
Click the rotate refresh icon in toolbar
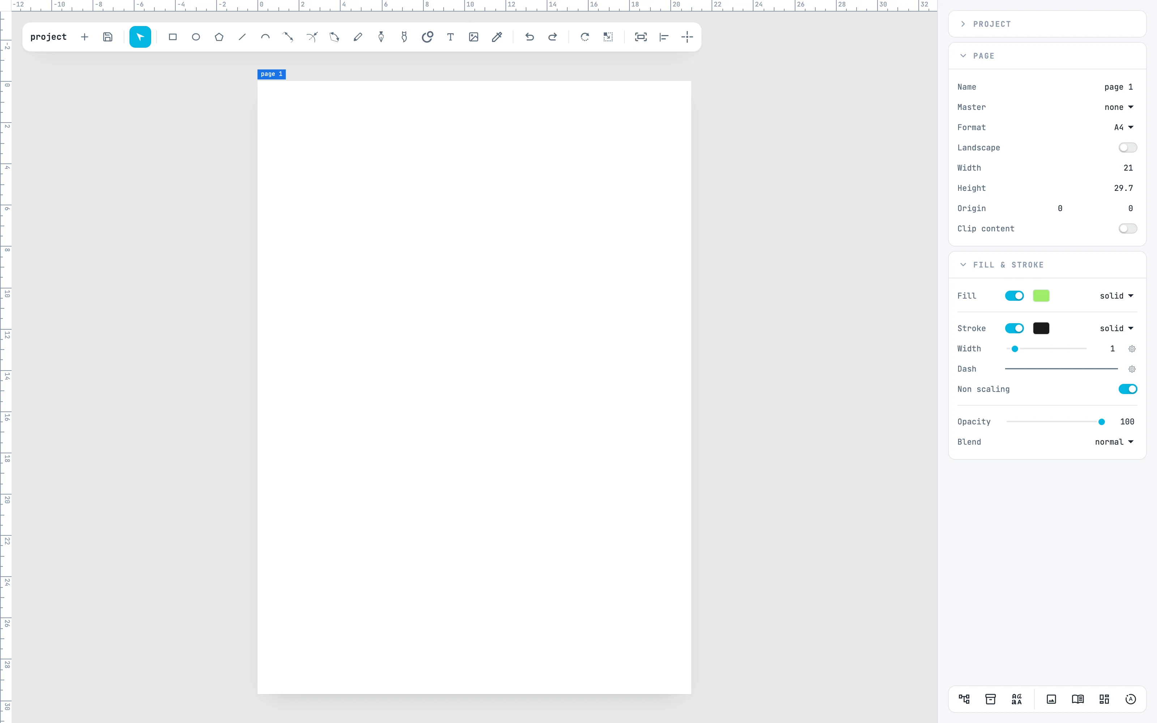point(585,37)
